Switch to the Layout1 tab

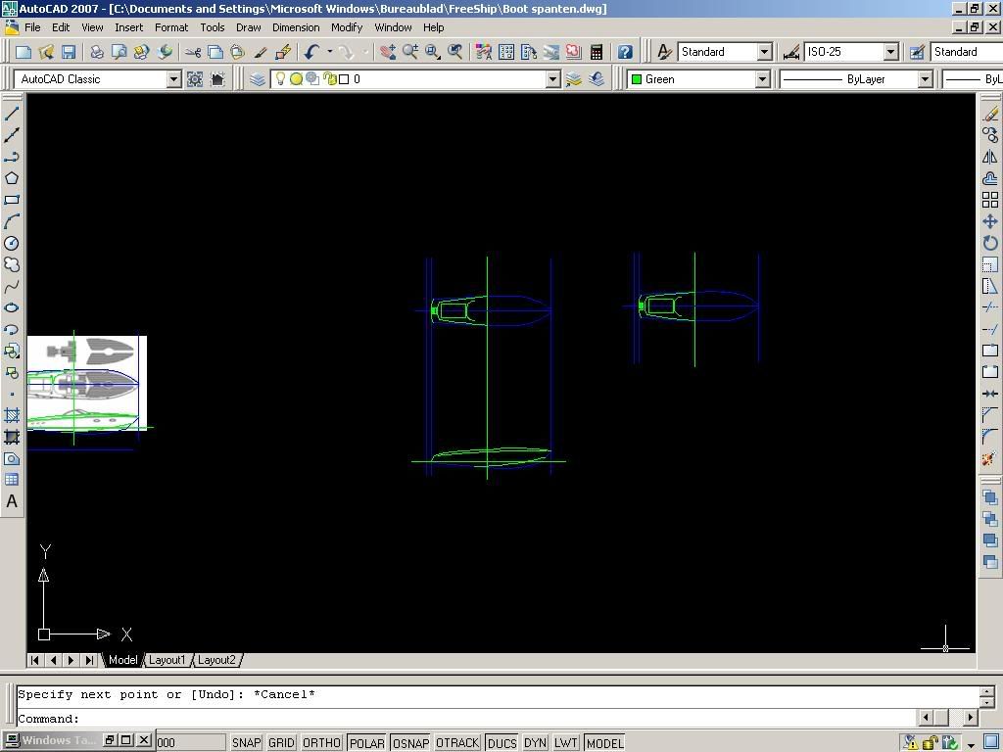pyautogui.click(x=167, y=660)
